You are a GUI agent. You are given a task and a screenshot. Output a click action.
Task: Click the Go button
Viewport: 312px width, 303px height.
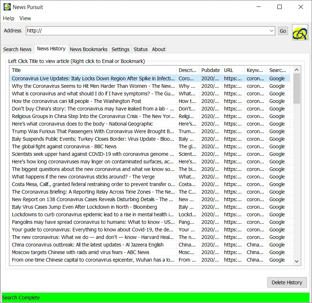pos(283,31)
